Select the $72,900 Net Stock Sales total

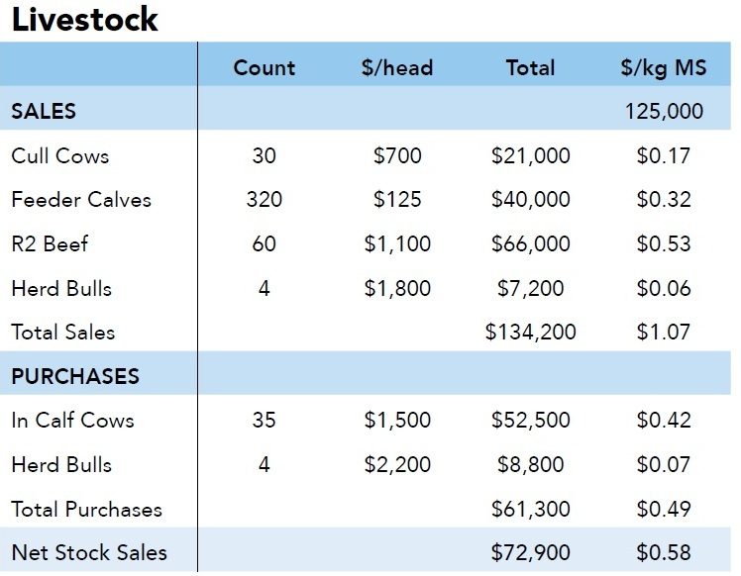[x=530, y=552]
